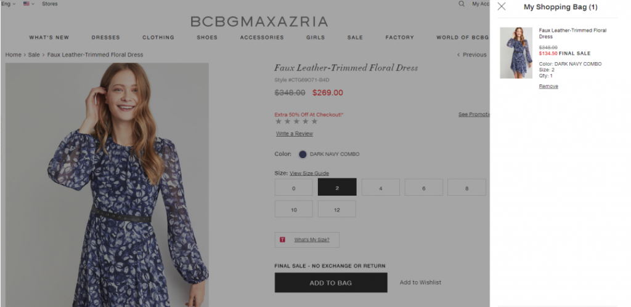The height and width of the screenshot is (307, 631).
Task: Click the Add to Bag button
Action: [x=331, y=283]
